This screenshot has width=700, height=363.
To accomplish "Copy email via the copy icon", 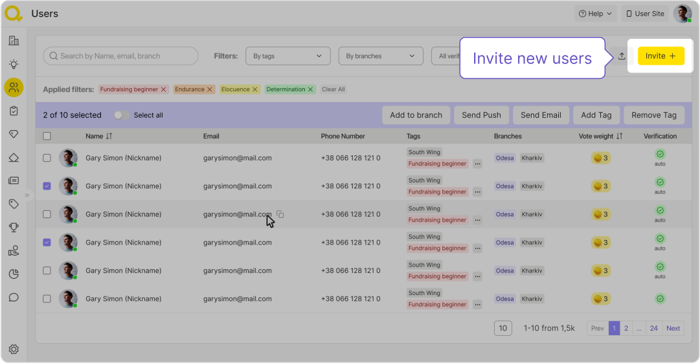I will 280,214.
